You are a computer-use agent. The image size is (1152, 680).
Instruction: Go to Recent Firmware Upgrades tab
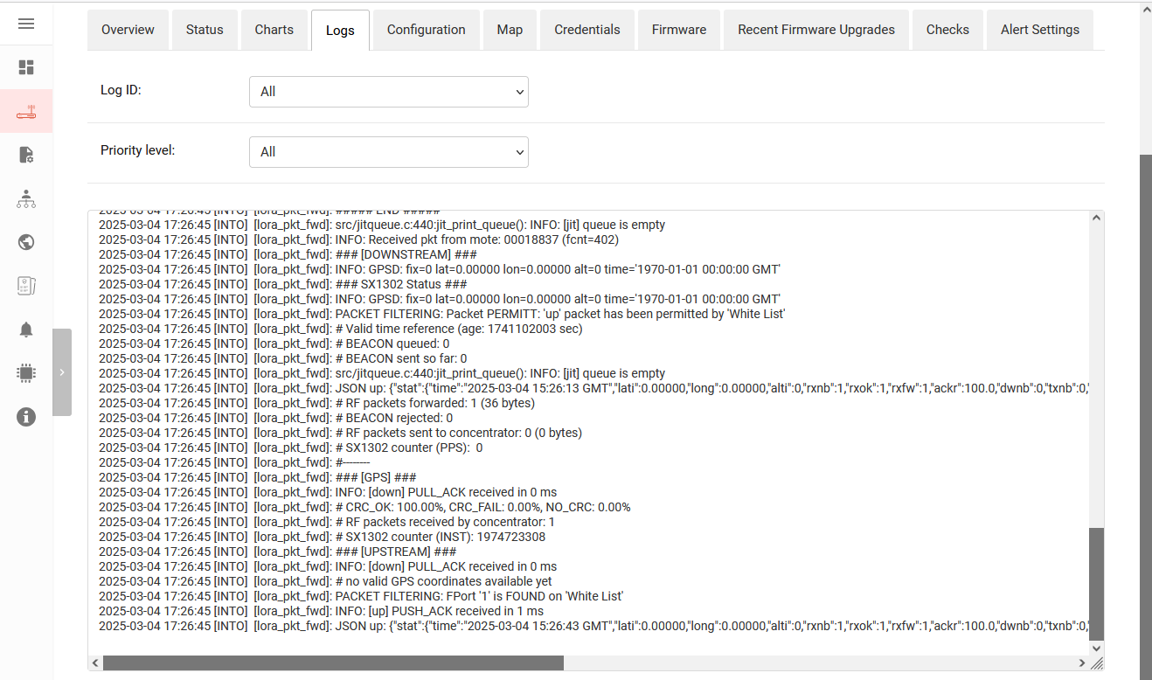coord(816,30)
